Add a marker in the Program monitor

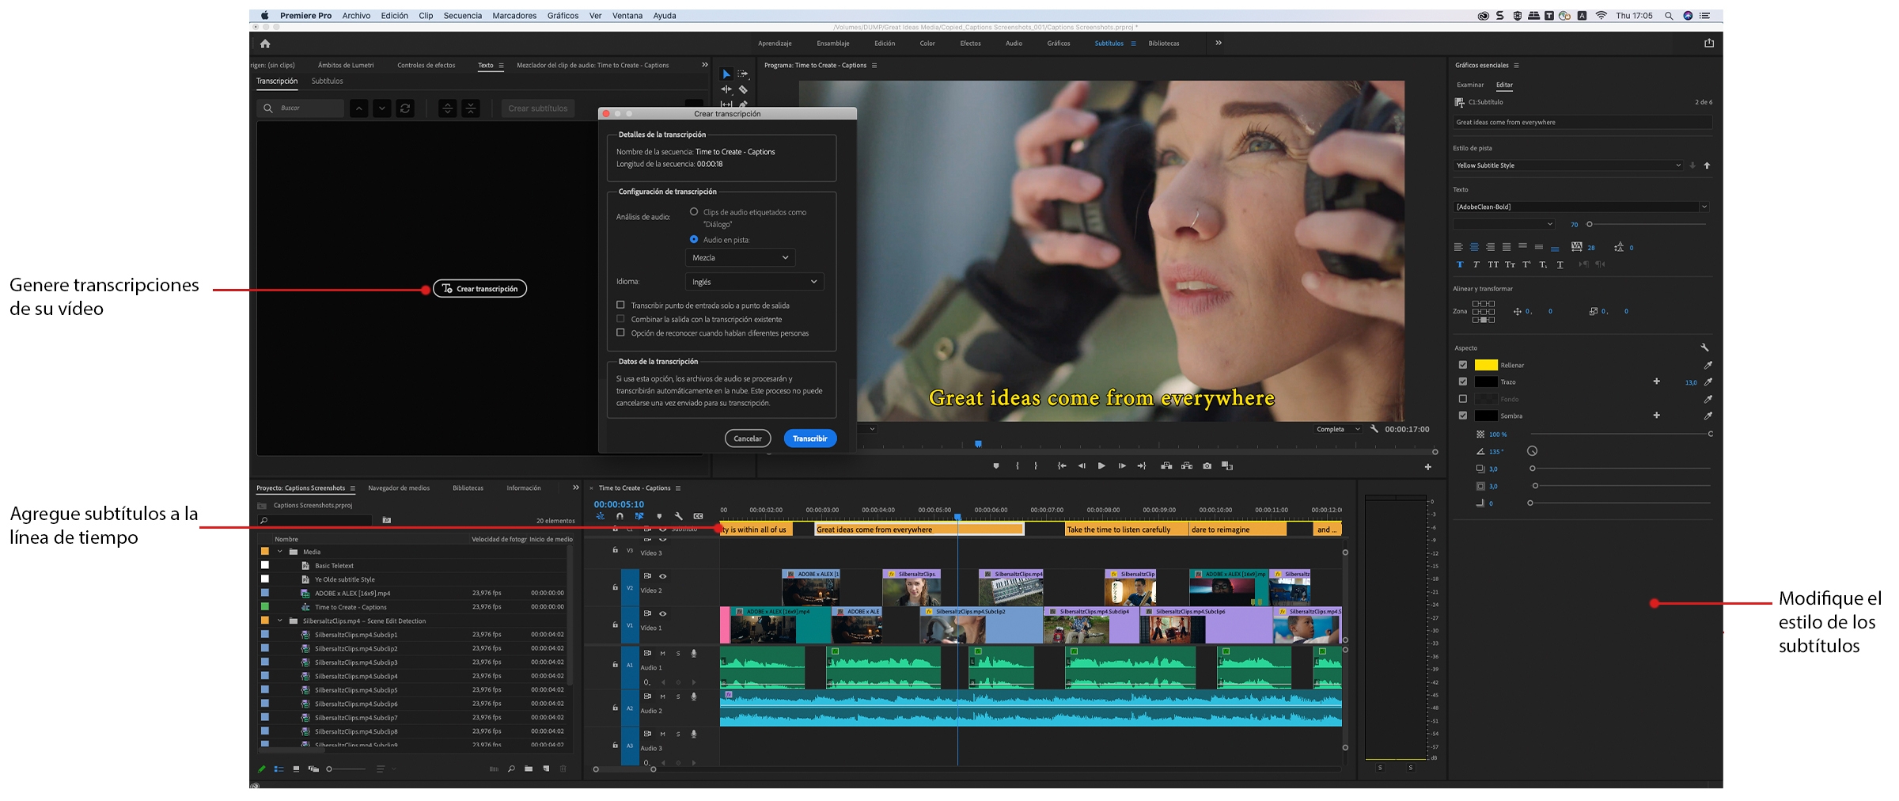click(x=996, y=466)
